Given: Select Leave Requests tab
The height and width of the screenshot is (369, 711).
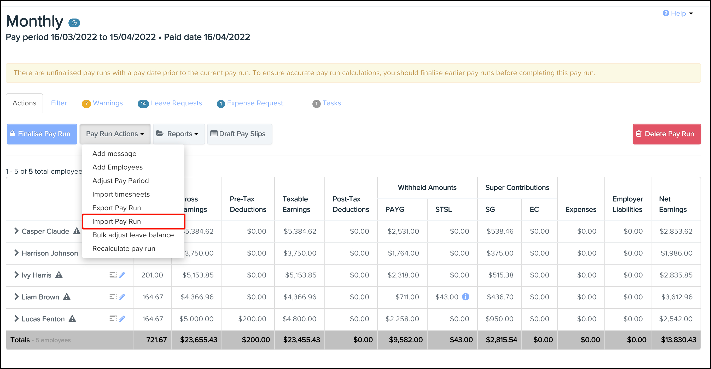Looking at the screenshot, I should point(176,103).
